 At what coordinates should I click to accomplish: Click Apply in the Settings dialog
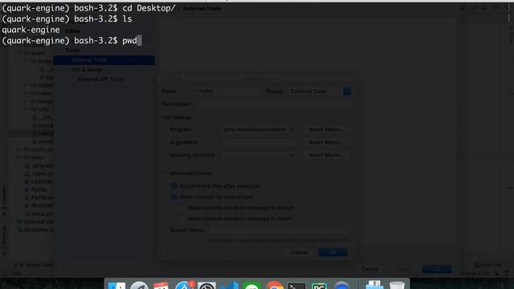403,269
